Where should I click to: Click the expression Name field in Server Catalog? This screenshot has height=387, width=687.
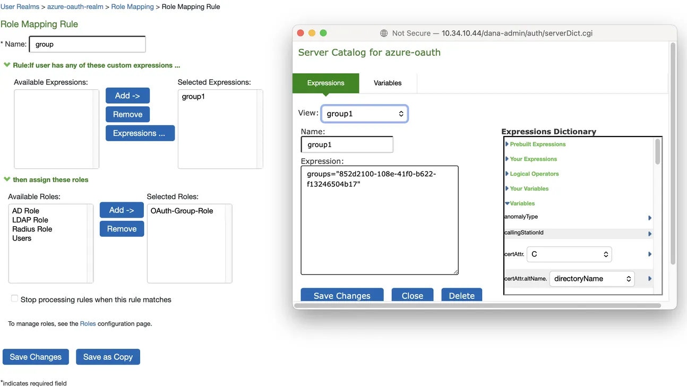point(347,144)
